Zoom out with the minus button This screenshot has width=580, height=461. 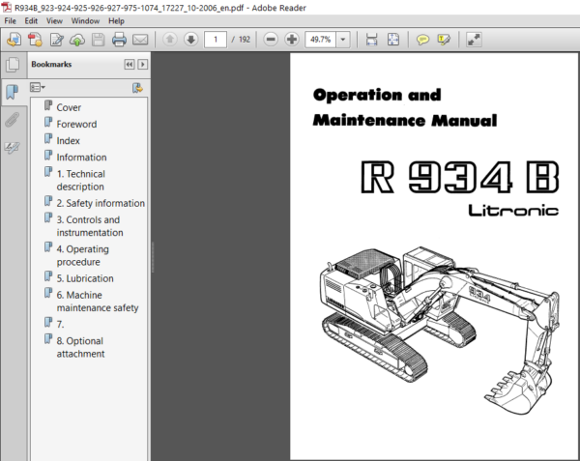(x=271, y=40)
